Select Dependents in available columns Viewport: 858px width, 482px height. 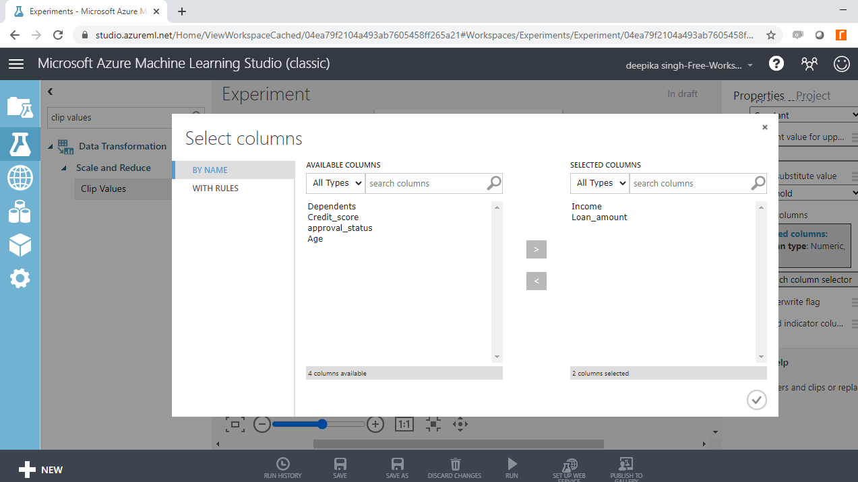(332, 207)
